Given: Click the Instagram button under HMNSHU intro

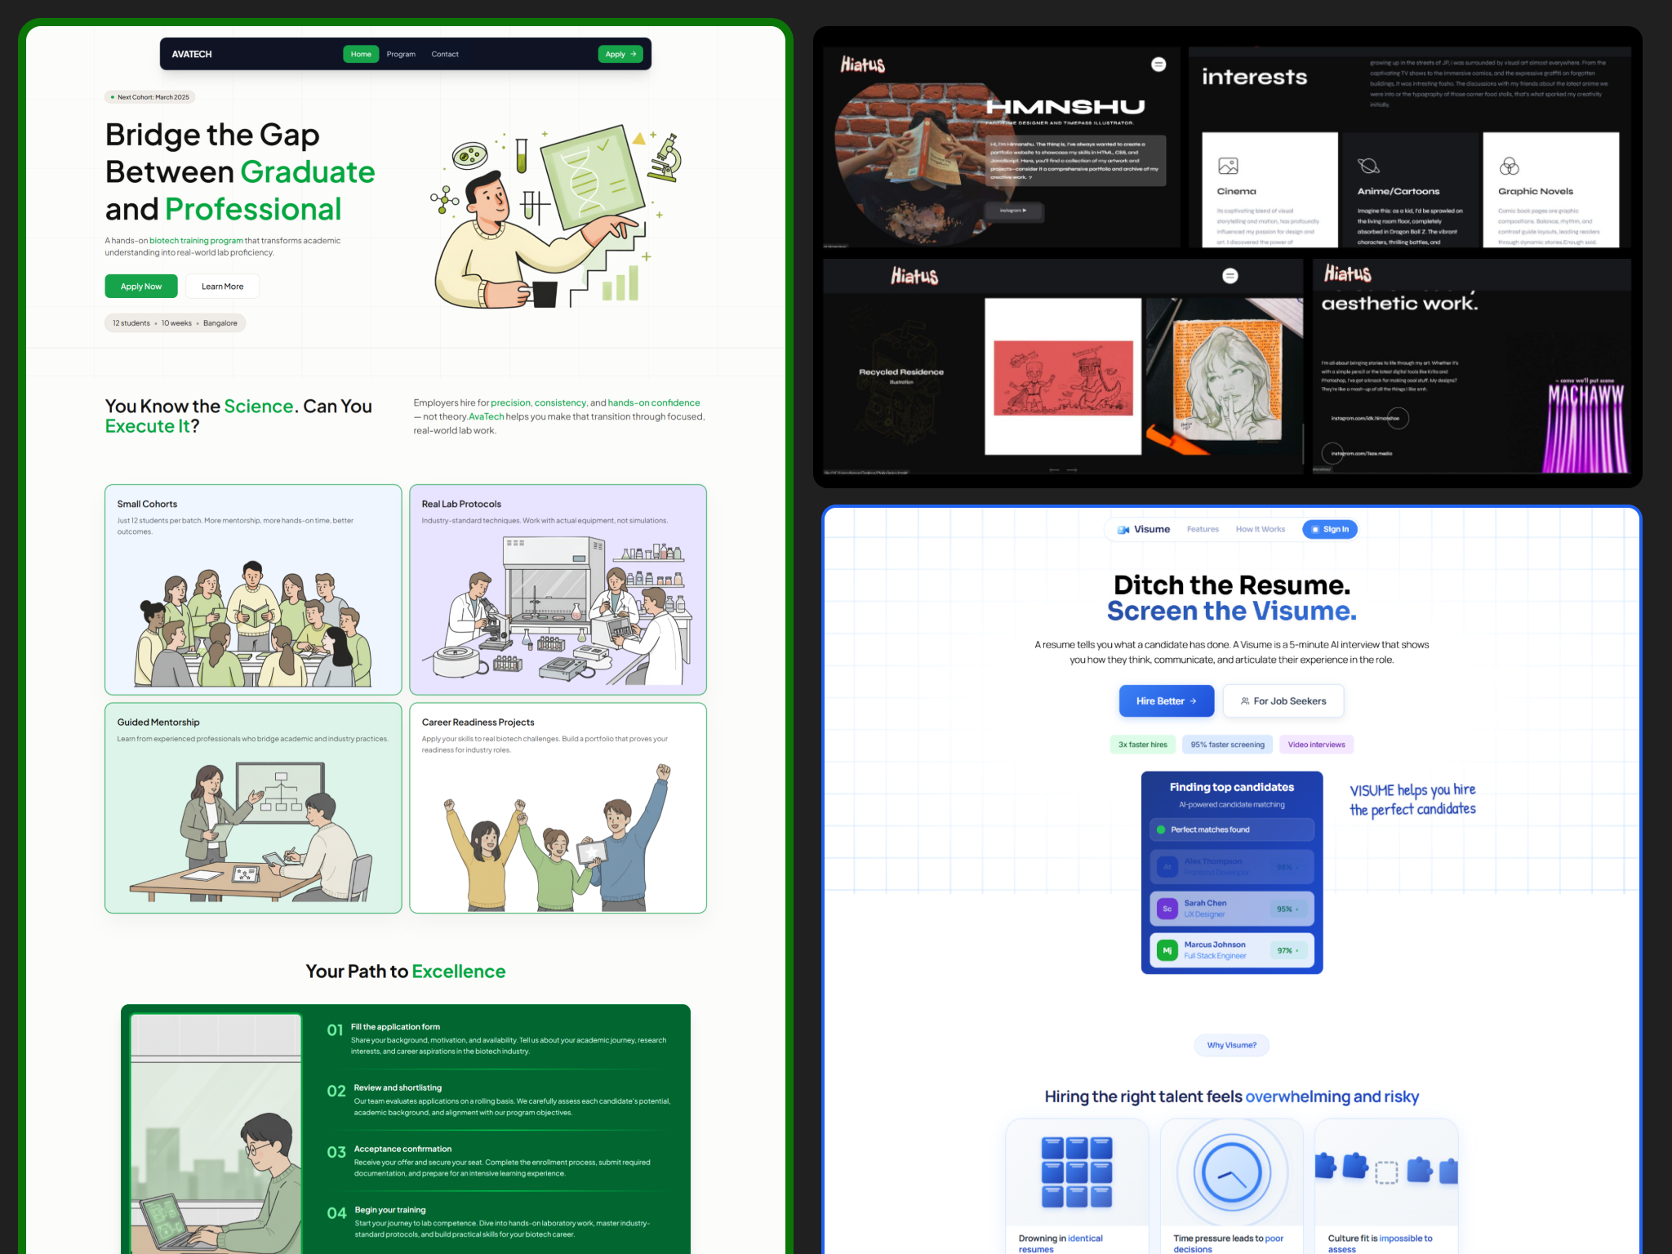Looking at the screenshot, I should click(x=1013, y=211).
